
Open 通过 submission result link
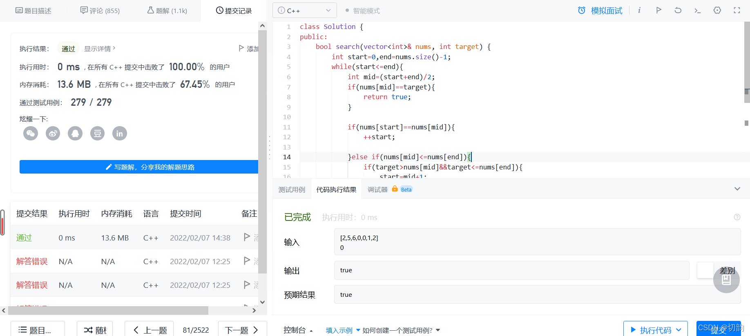point(24,238)
